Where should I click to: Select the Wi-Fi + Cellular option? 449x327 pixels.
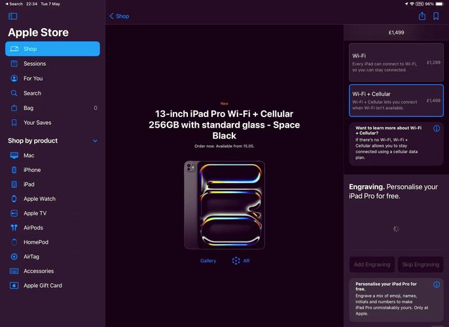click(x=396, y=101)
